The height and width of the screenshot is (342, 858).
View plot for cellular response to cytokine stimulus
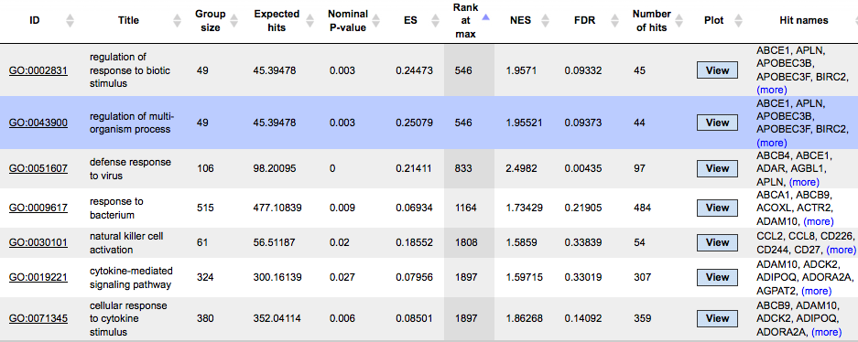tap(717, 318)
